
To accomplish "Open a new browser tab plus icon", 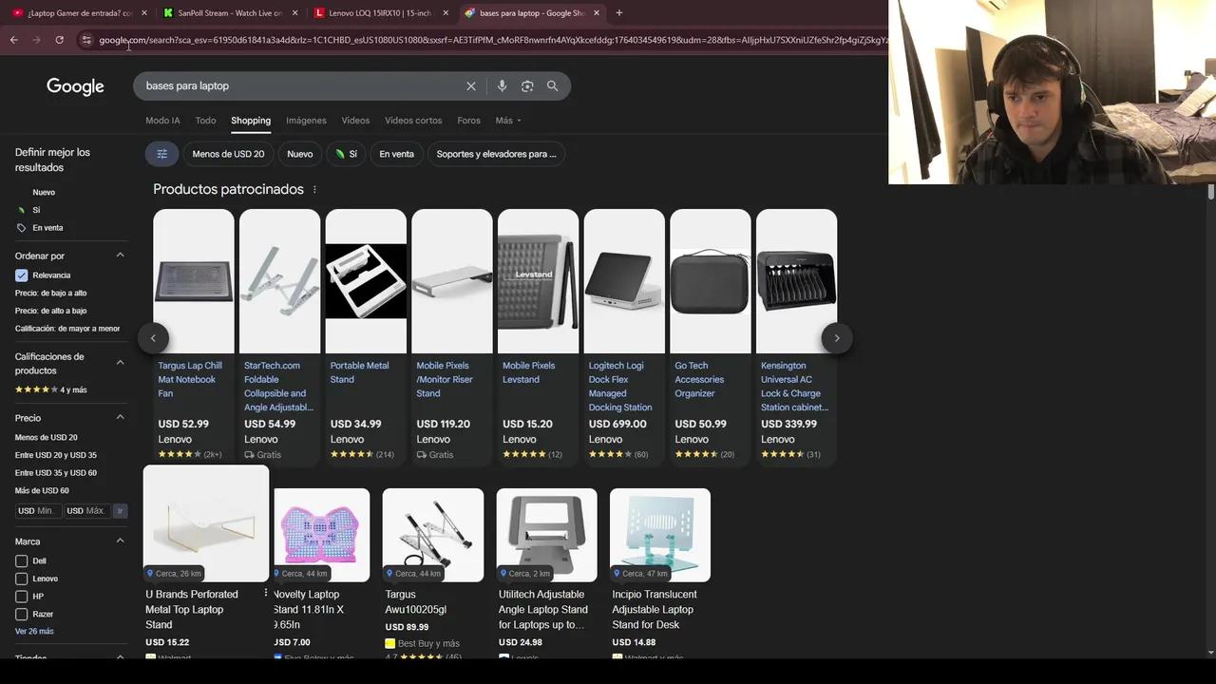I will pyautogui.click(x=618, y=13).
